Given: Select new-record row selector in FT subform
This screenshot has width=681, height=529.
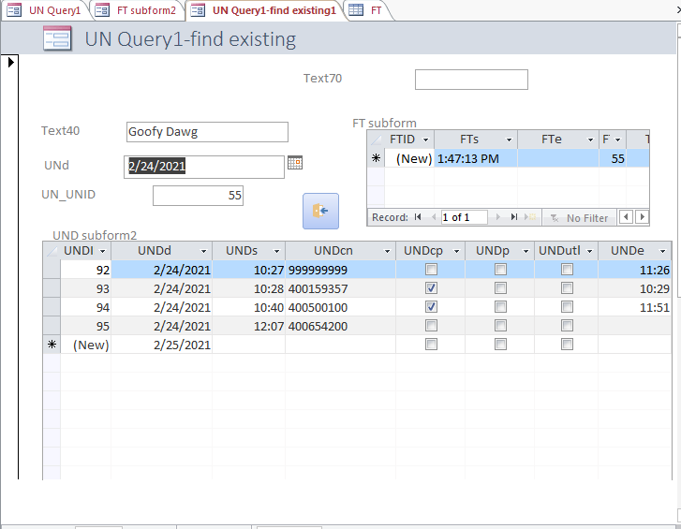Looking at the screenshot, I should [377, 158].
